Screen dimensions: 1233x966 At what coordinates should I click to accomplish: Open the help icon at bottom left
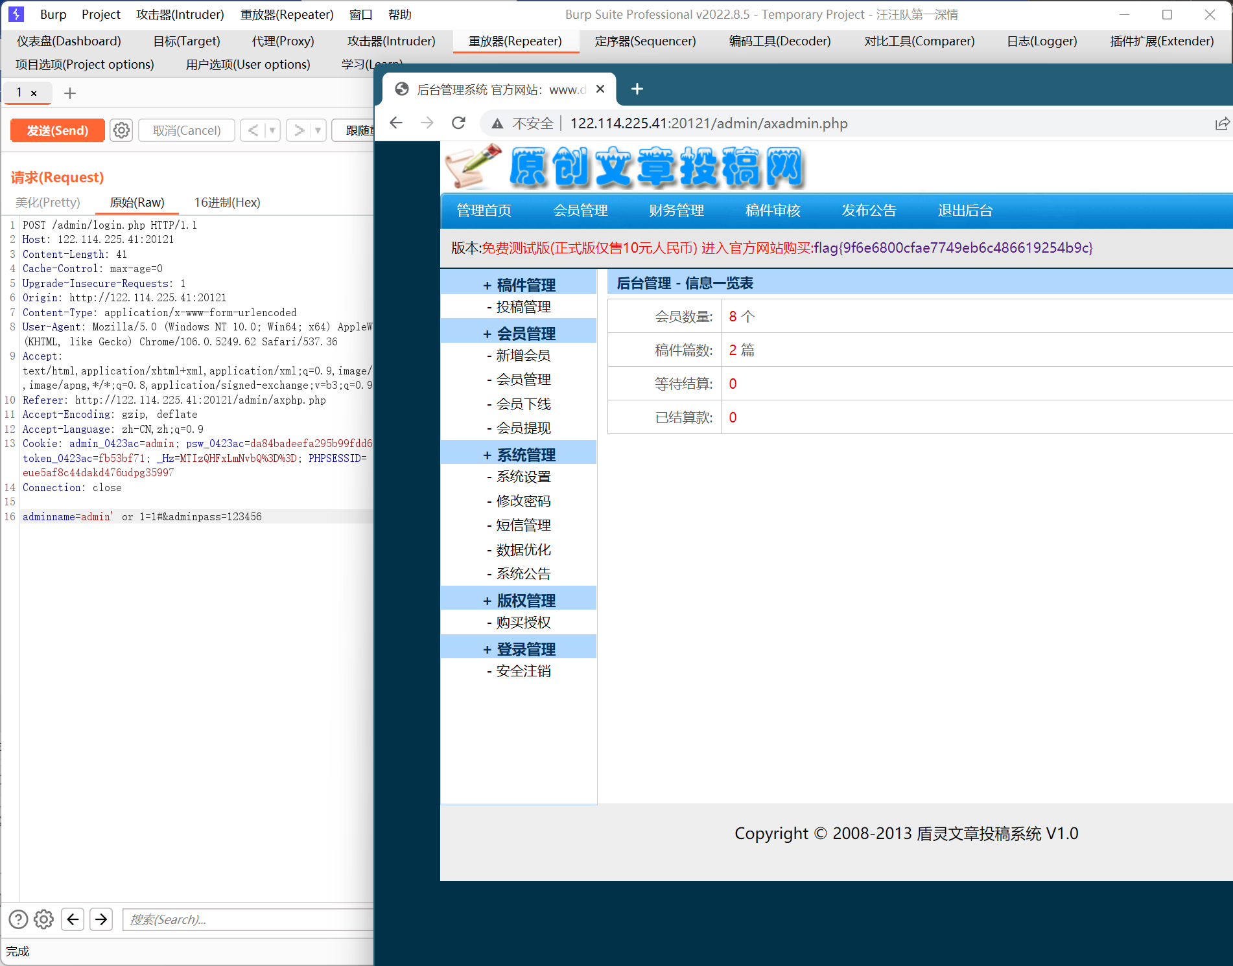pos(18,919)
